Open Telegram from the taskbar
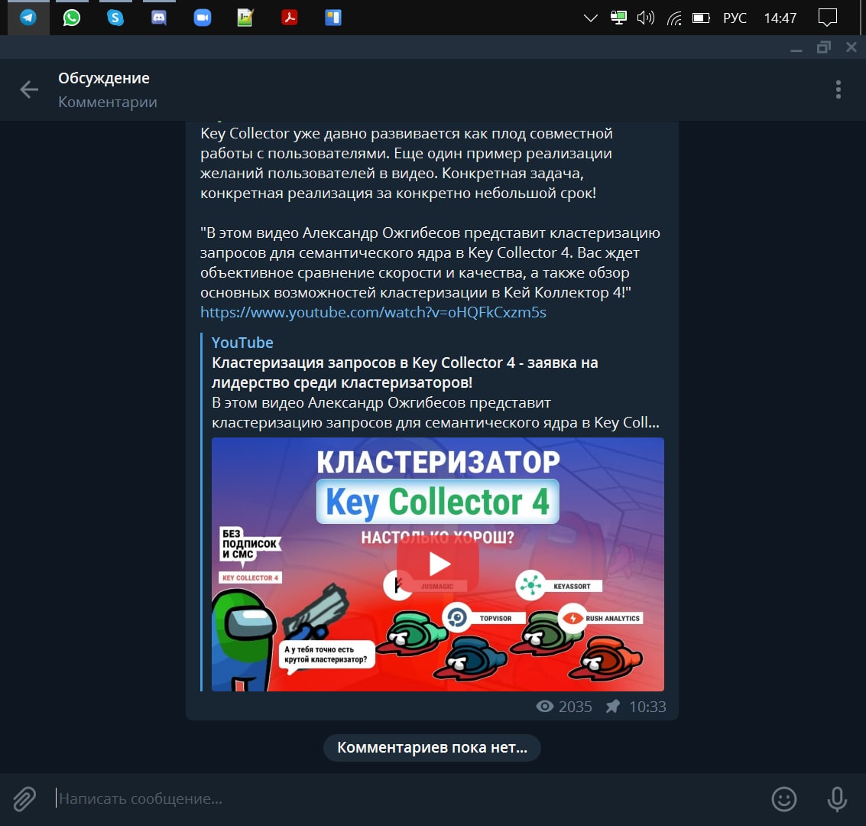Image resolution: width=866 pixels, height=826 pixels. pos(28,18)
